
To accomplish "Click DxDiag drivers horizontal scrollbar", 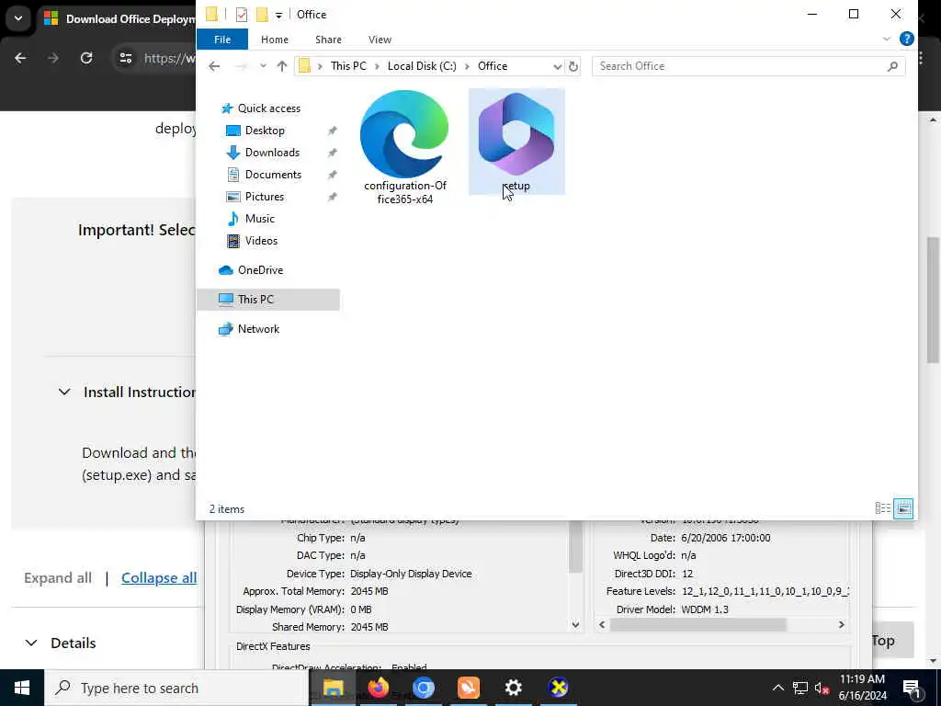I will click(x=697, y=625).
